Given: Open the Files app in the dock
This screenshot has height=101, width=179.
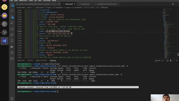Looking at the screenshot, I should tap(4, 15).
